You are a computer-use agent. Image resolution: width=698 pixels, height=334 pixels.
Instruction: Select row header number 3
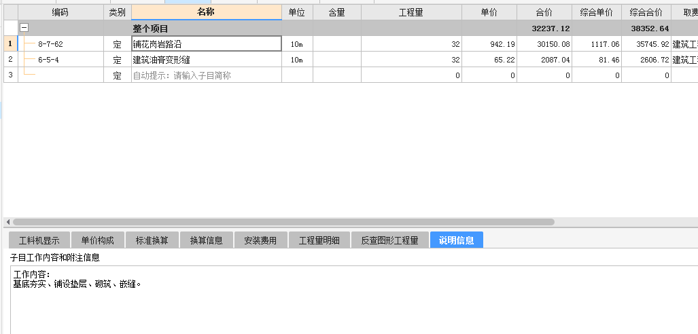[11, 75]
